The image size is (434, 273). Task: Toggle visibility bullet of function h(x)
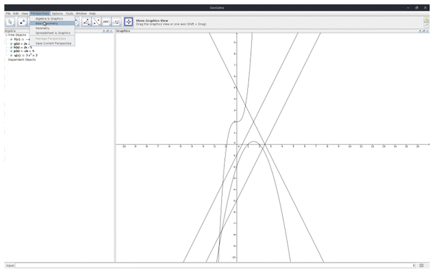(12, 47)
